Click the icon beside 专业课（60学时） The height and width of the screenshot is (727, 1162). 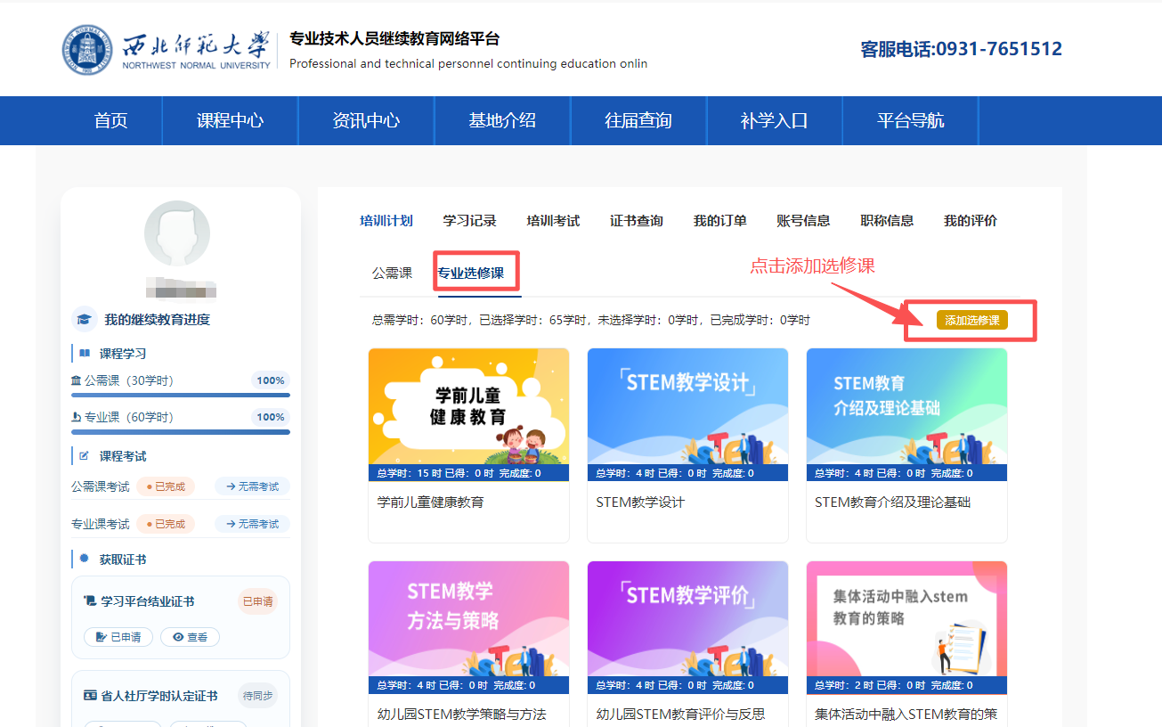77,417
